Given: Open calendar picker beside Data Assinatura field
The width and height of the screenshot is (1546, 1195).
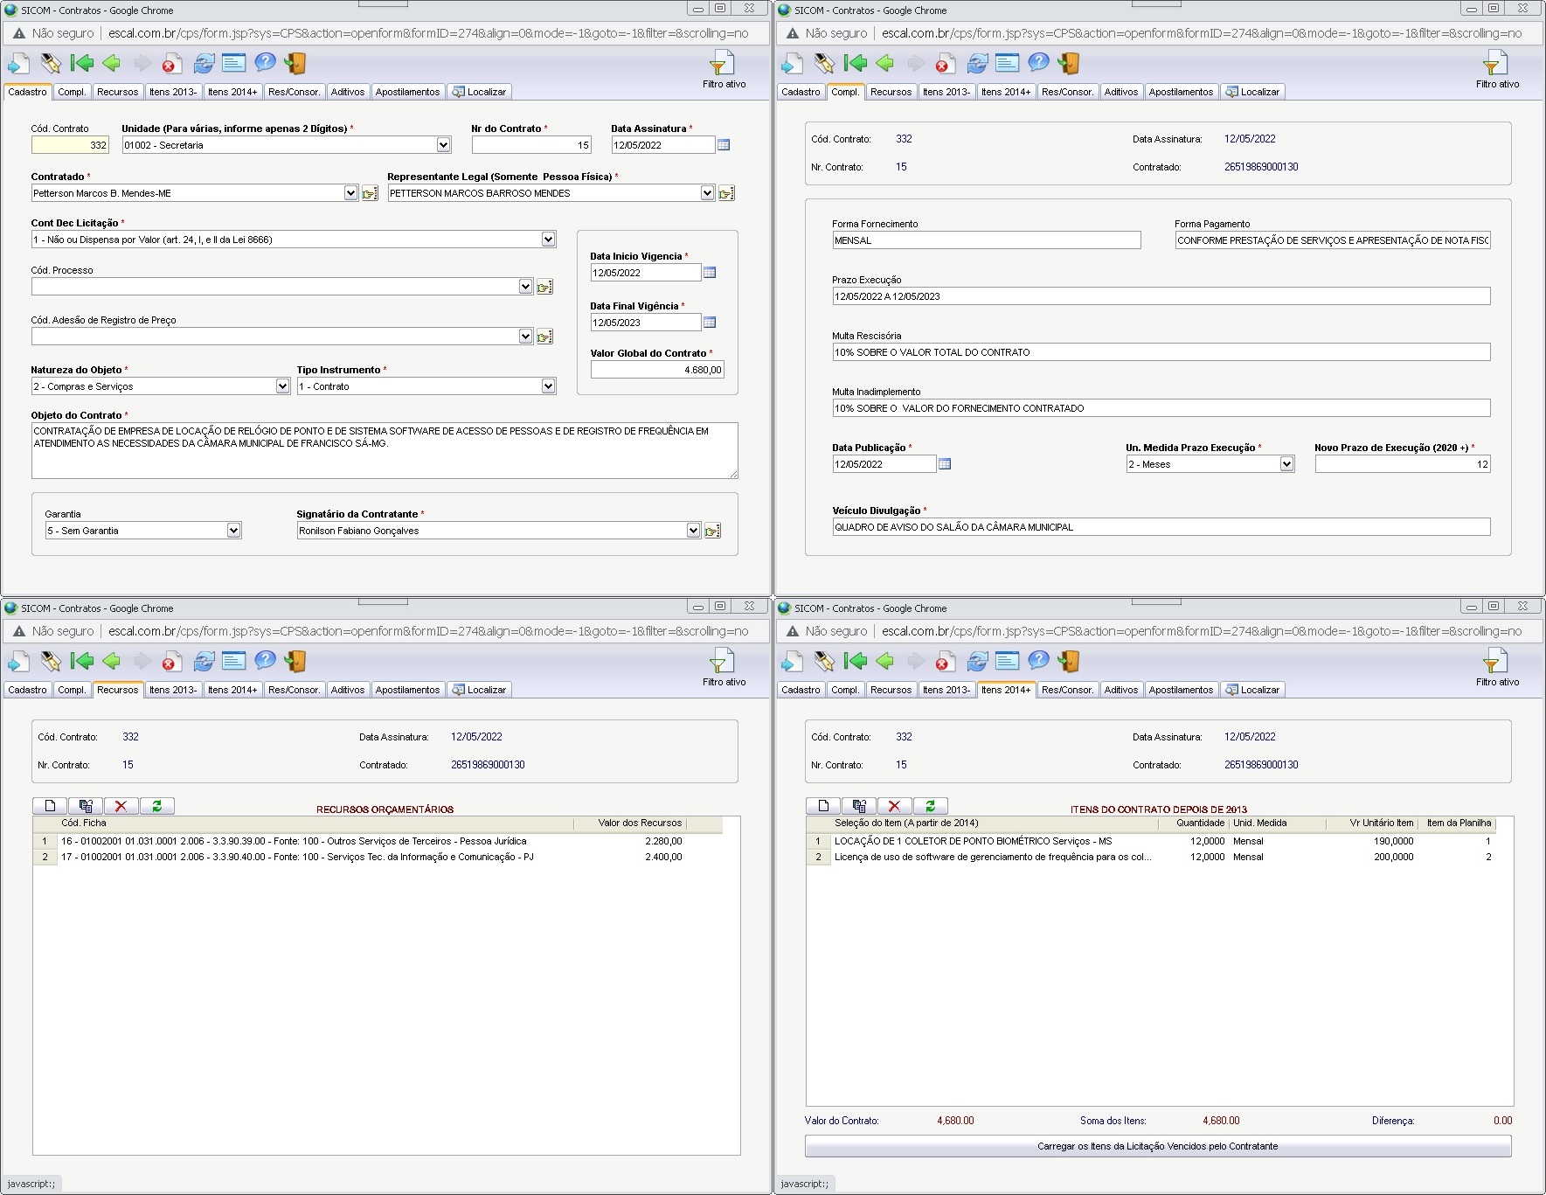Looking at the screenshot, I should 724,145.
